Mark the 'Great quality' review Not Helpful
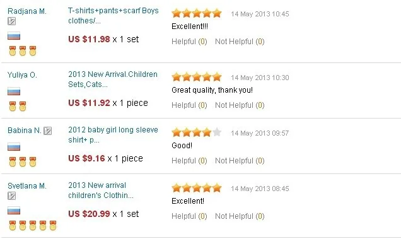 [x=240, y=105]
